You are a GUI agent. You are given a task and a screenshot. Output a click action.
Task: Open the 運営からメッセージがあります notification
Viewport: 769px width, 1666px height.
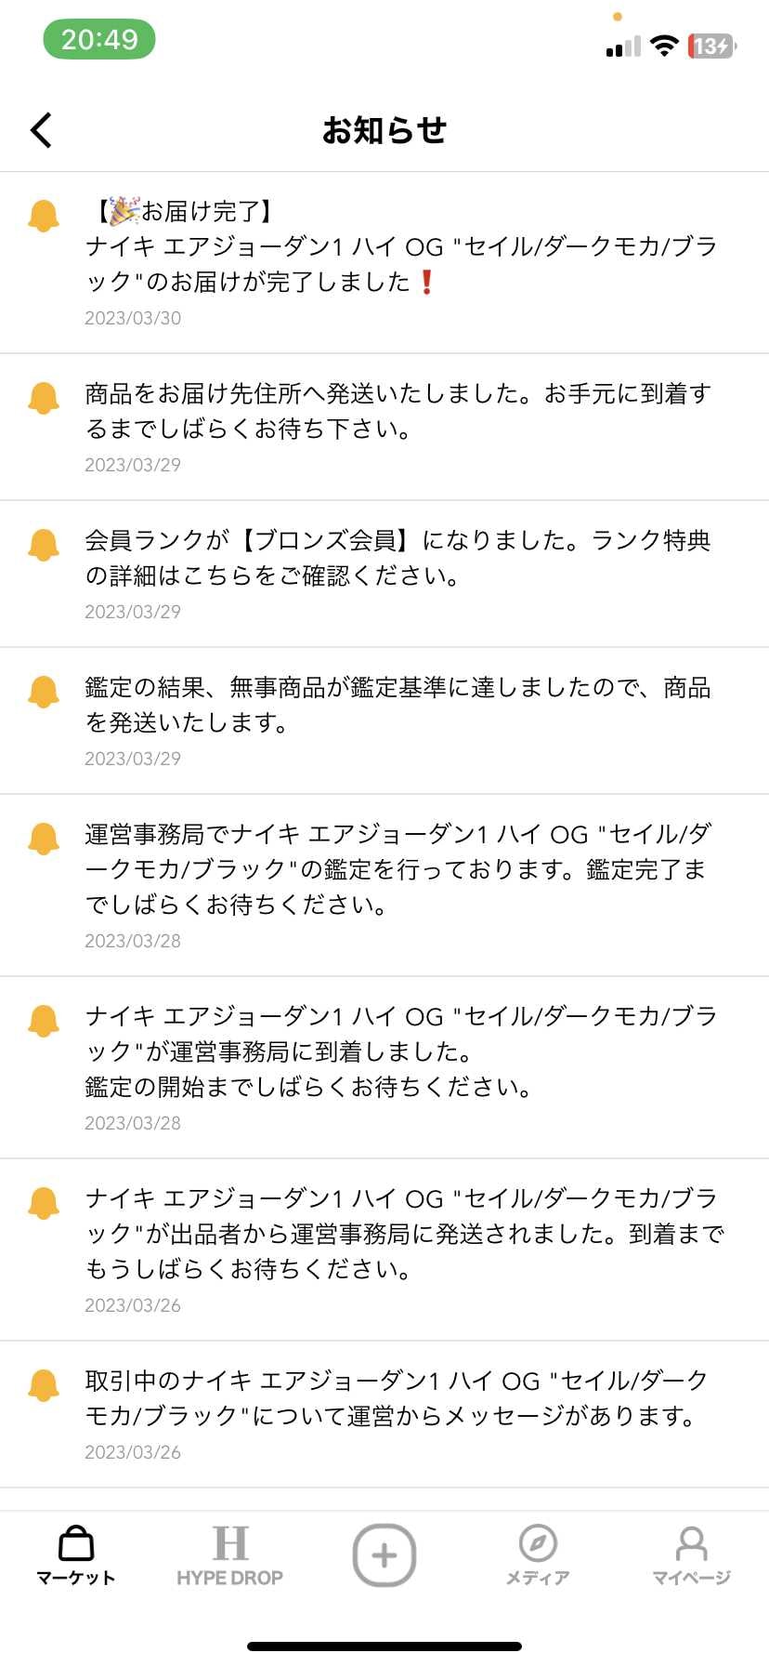pos(384,1415)
